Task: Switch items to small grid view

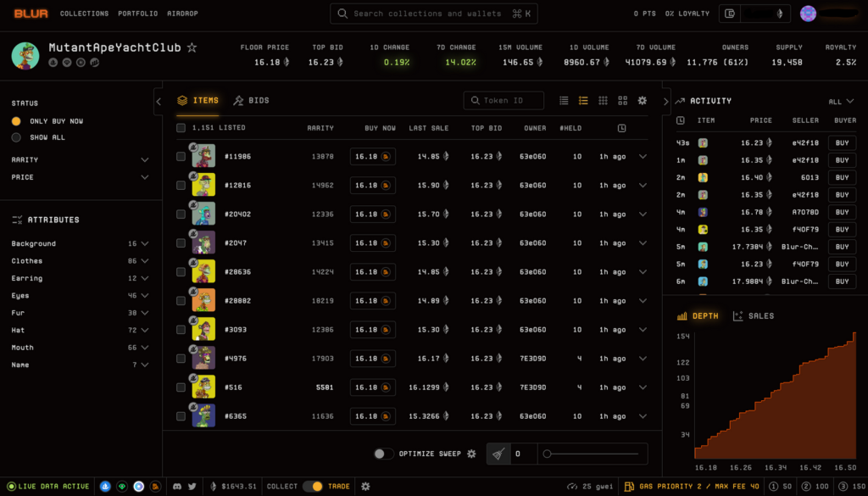Action: point(603,100)
